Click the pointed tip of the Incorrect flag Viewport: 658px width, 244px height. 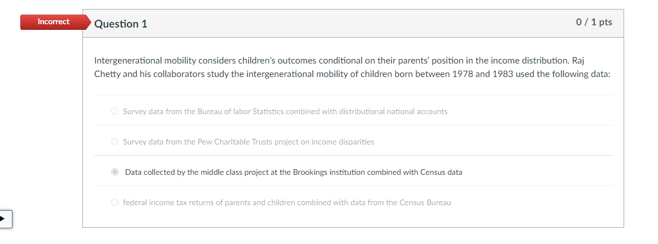[x=89, y=22]
